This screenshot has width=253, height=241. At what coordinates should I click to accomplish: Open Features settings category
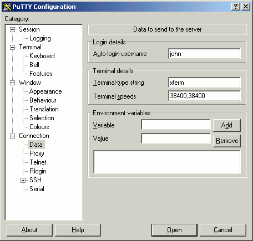[41, 74]
